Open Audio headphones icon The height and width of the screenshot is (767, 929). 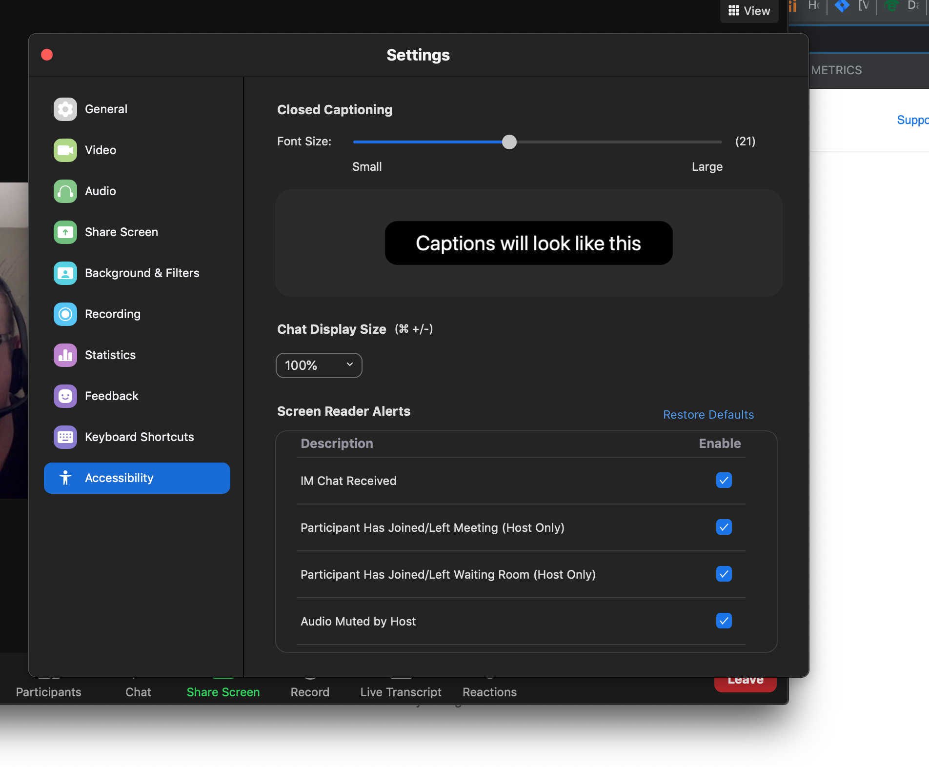65,191
